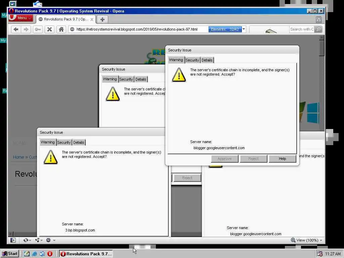Image resolution: width=344 pixels, height=258 pixels.
Task: Click the search magnifier button
Action: (x=318, y=29)
